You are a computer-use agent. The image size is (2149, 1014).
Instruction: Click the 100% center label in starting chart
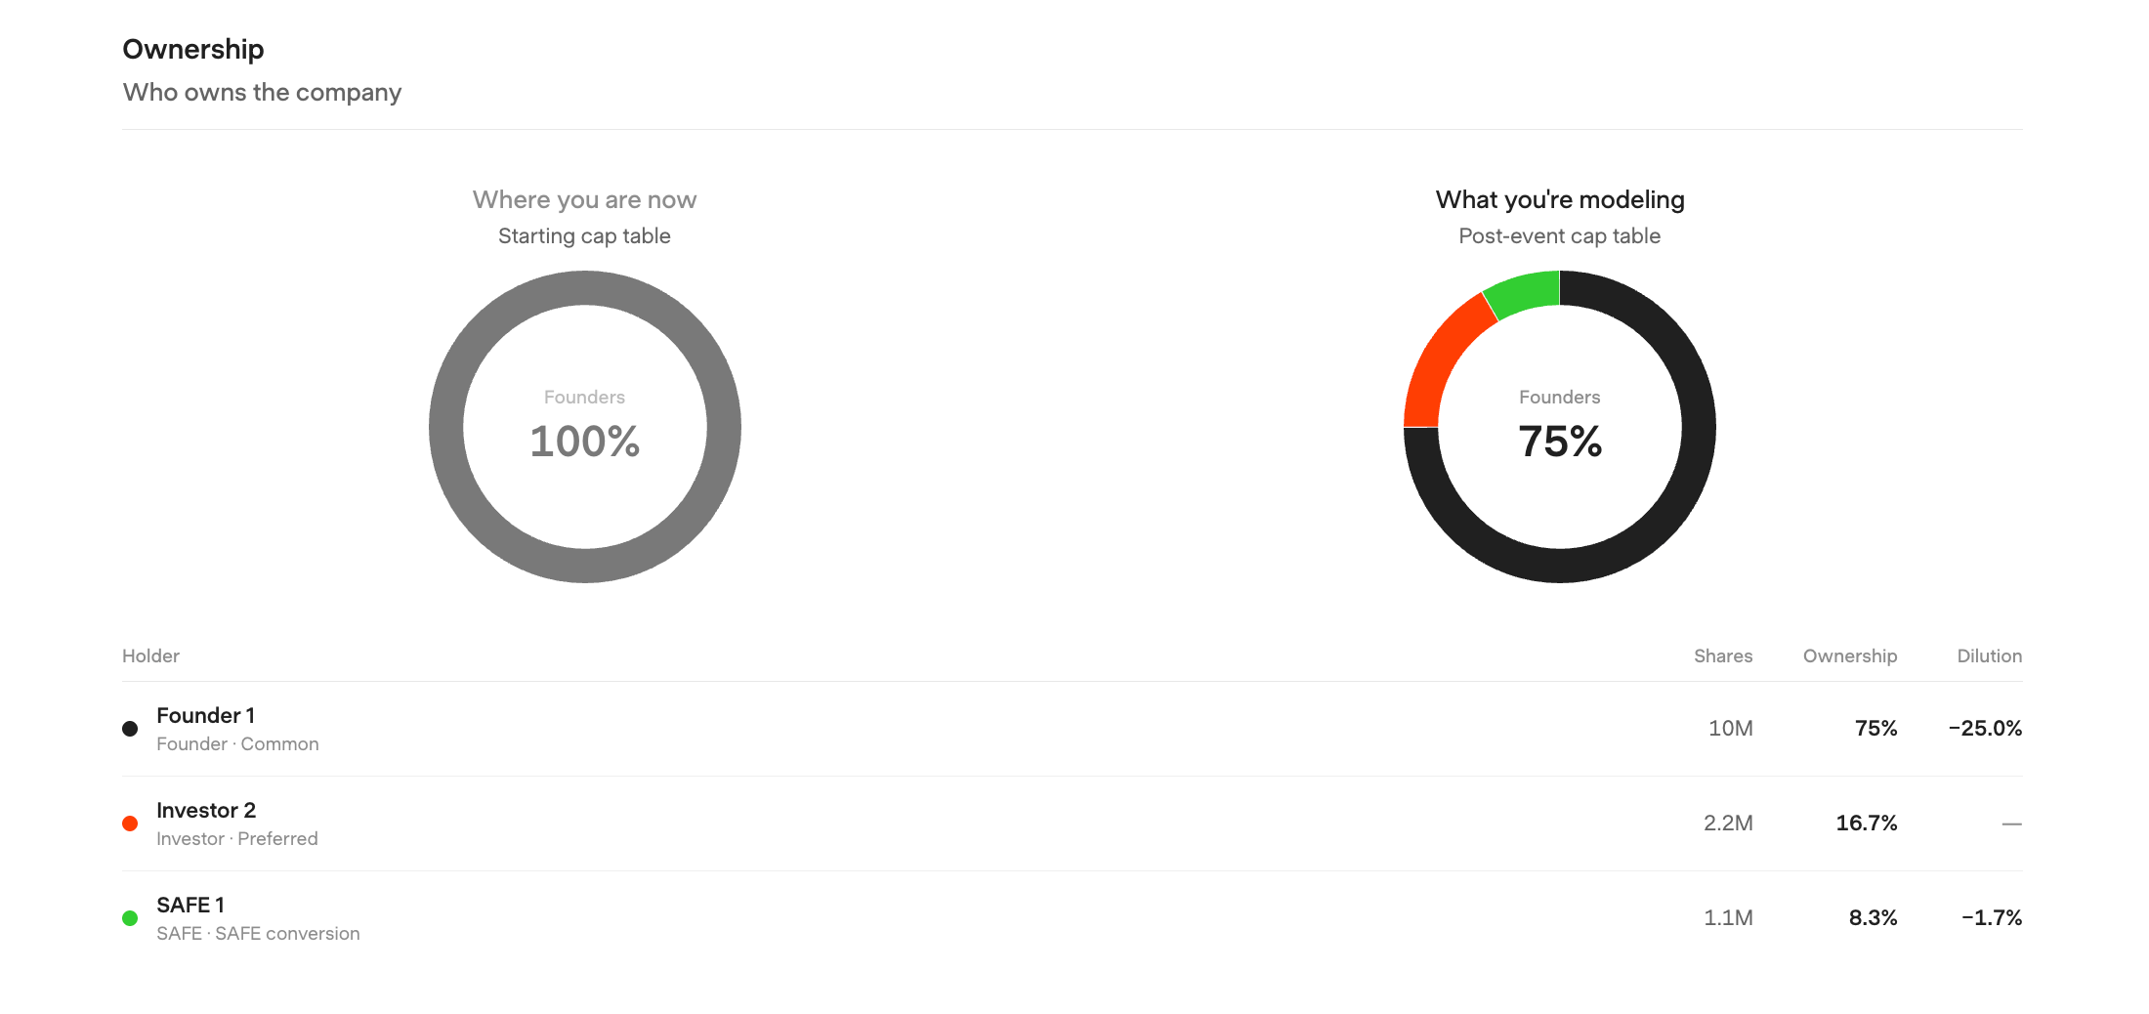click(584, 442)
